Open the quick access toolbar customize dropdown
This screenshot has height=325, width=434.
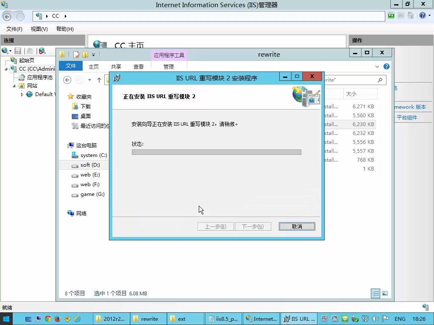click(x=94, y=55)
